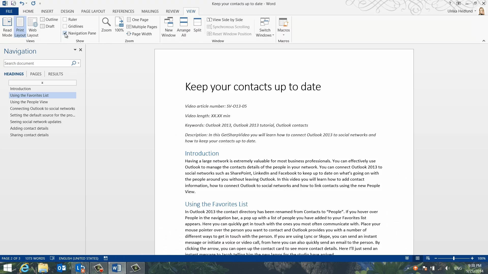Image resolution: width=488 pixels, height=274 pixels.
Task: Click the Save icon in quick access toolbar
Action: 13,4
